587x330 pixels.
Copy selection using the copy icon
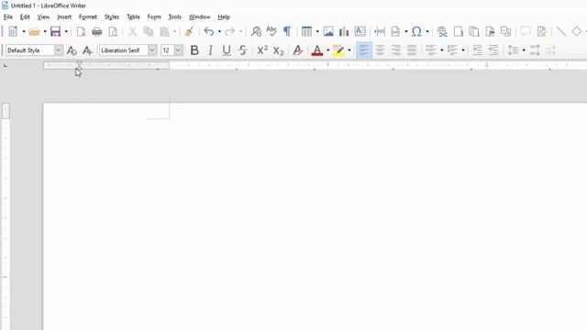tap(149, 31)
